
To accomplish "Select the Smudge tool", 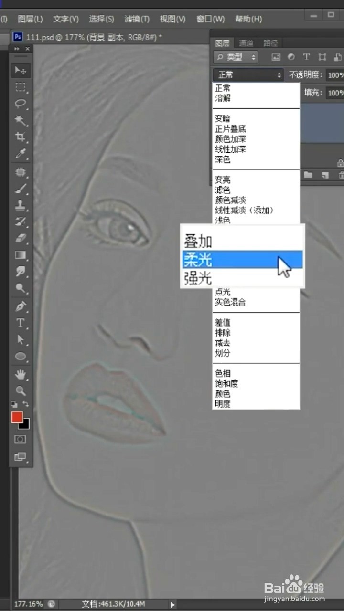I will click(x=21, y=271).
